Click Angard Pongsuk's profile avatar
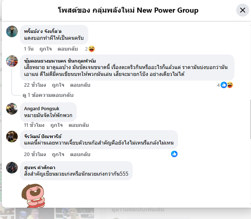Screen dimensions: 251x219 click(12, 109)
